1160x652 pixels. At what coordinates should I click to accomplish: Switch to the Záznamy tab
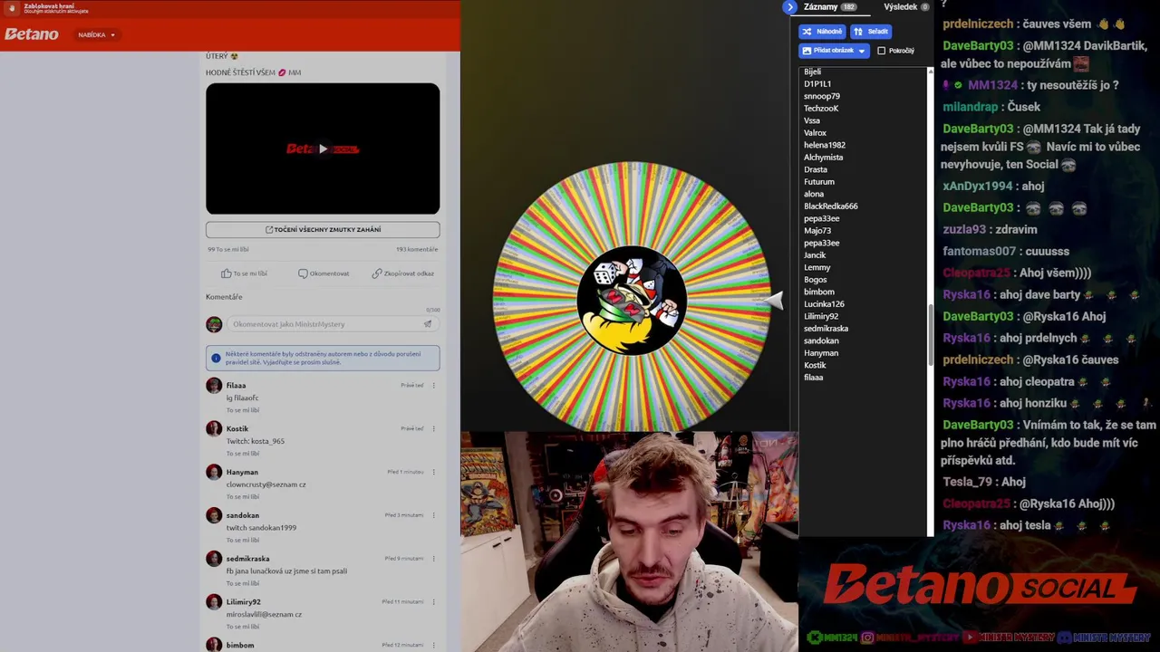[x=829, y=7]
